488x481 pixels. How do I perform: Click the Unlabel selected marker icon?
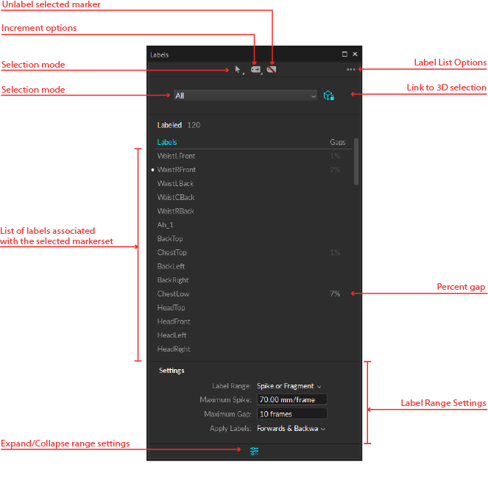tap(272, 70)
